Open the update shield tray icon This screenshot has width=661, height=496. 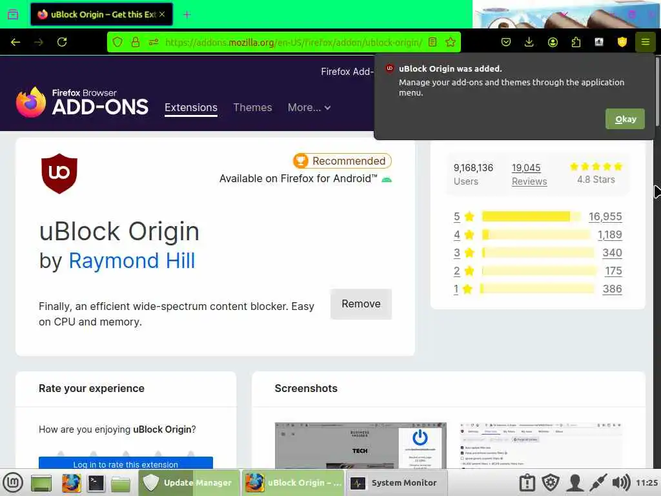tap(550, 483)
